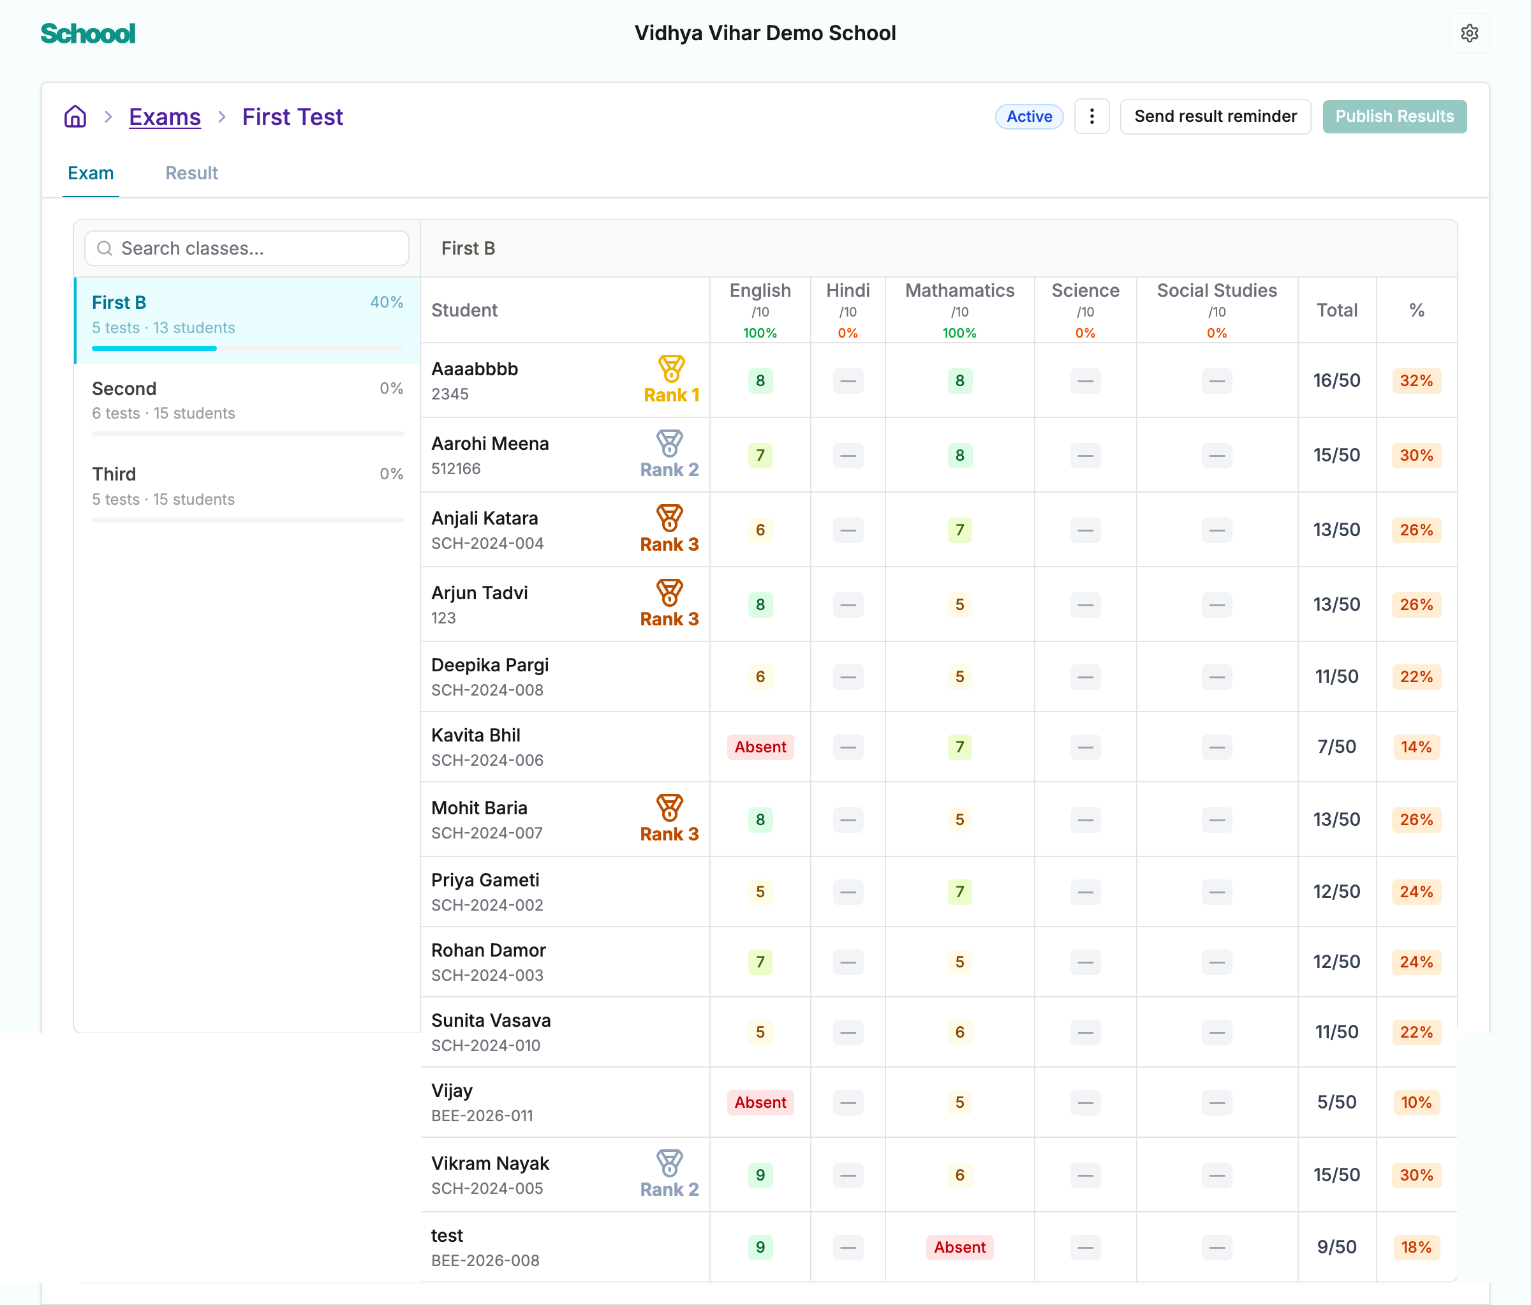Focus the Search classes input field
Viewport: 1531px width, 1305px height.
pyautogui.click(x=247, y=248)
